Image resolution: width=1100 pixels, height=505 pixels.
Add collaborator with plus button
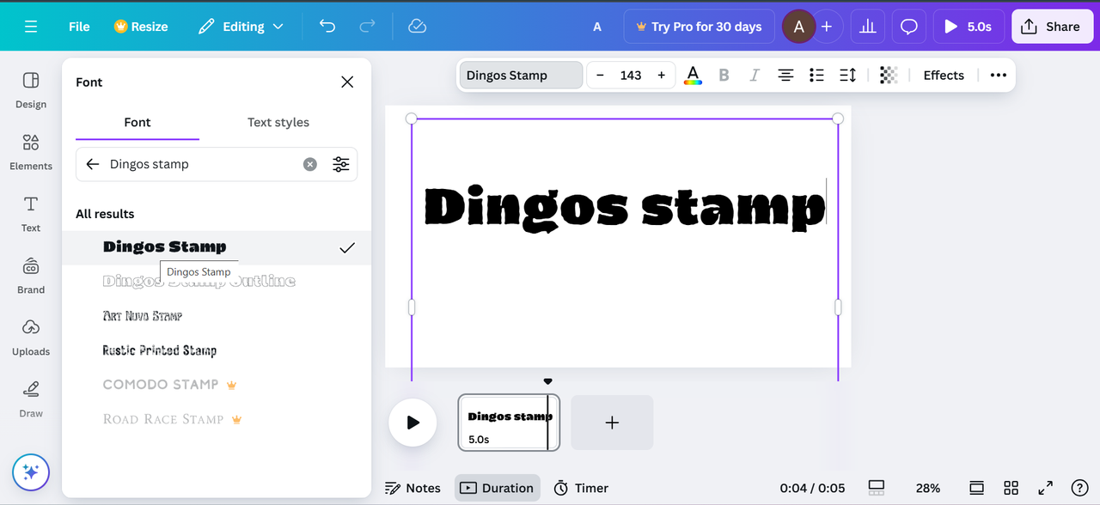[x=827, y=27]
